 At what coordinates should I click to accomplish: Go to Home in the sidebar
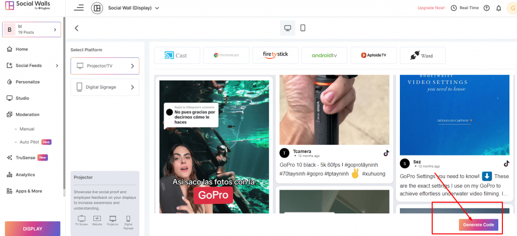22,49
